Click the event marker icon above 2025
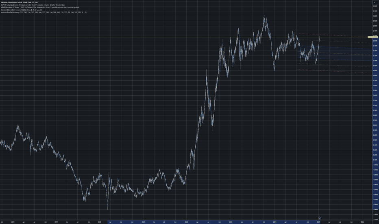Screen dimensions: 379x224 319,218
